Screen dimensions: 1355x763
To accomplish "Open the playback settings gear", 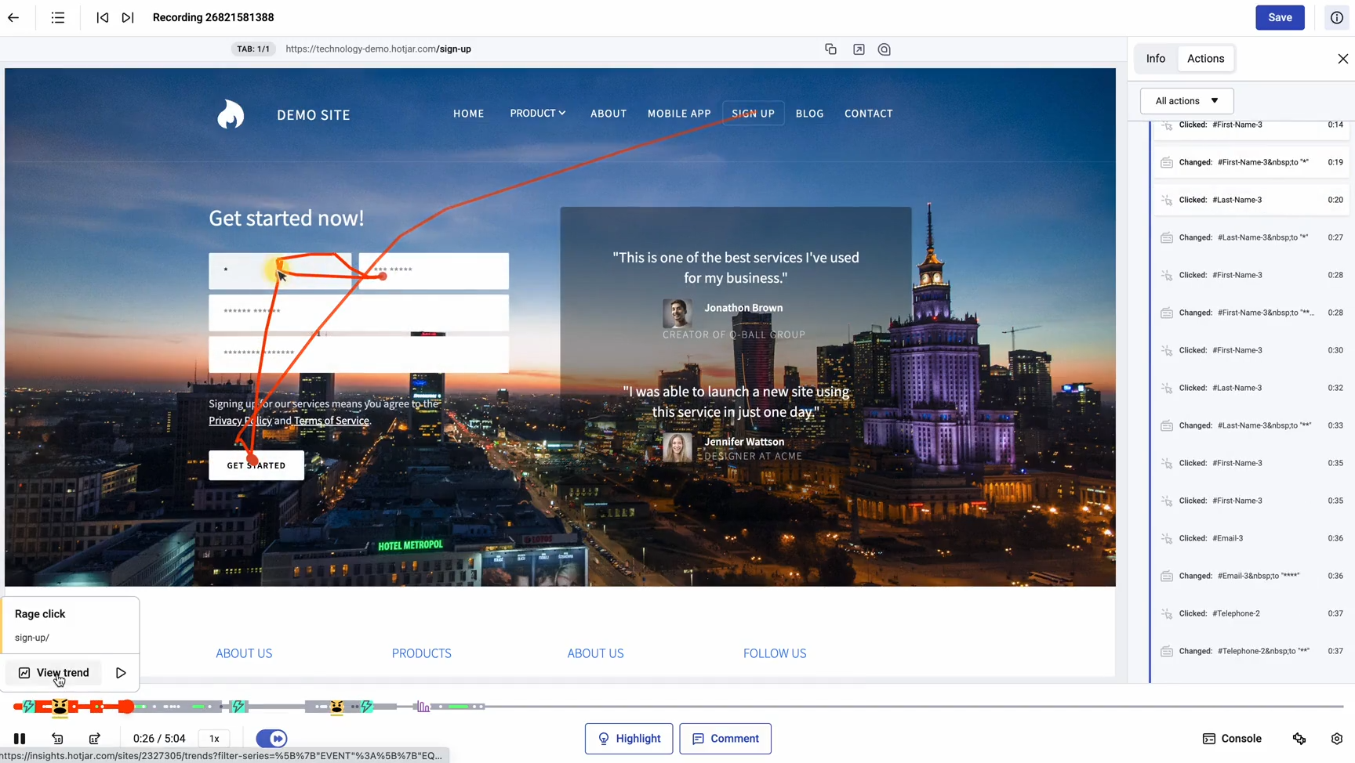I will pos(1336,739).
